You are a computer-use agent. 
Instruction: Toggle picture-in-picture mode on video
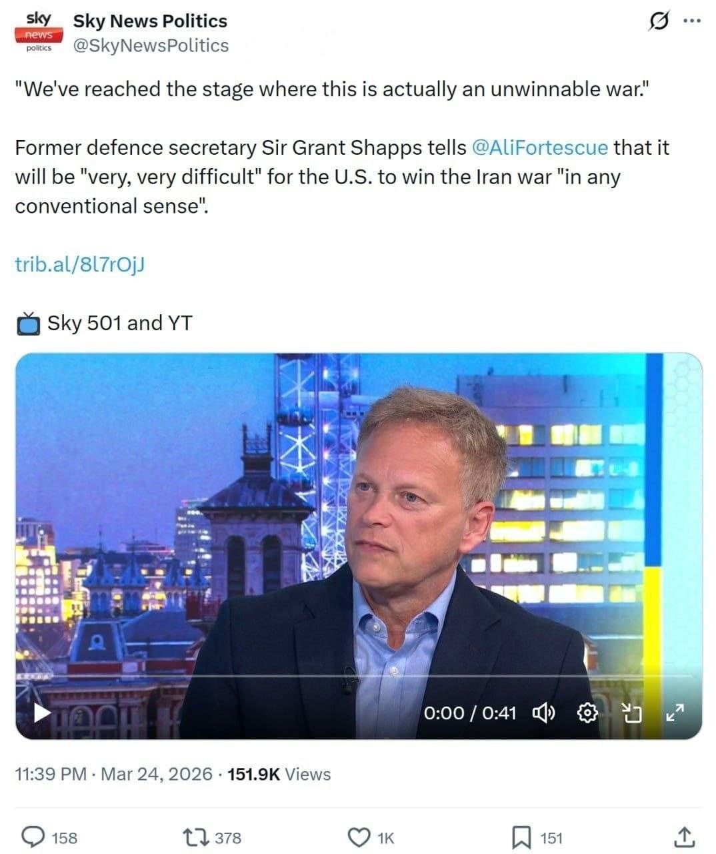click(x=631, y=713)
